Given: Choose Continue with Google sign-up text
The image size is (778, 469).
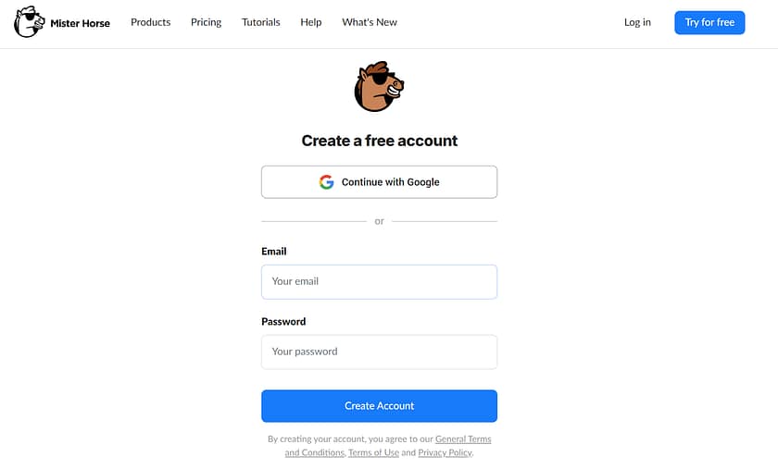Looking at the screenshot, I should pyautogui.click(x=390, y=182).
